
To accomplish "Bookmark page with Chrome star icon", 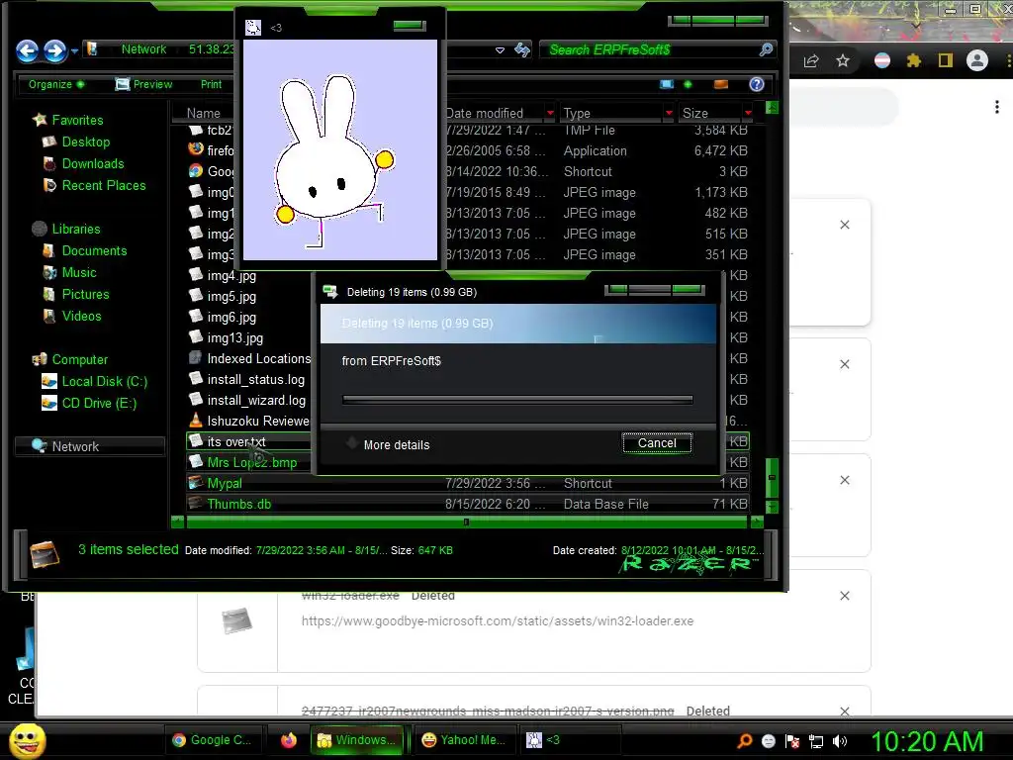I will (x=843, y=60).
